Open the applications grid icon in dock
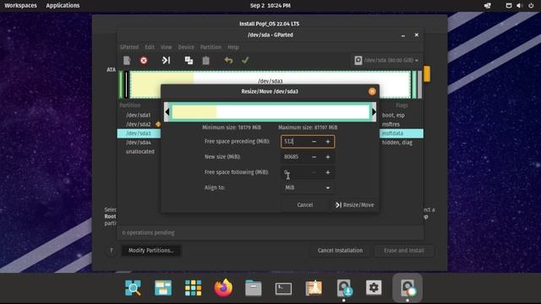 click(x=193, y=288)
